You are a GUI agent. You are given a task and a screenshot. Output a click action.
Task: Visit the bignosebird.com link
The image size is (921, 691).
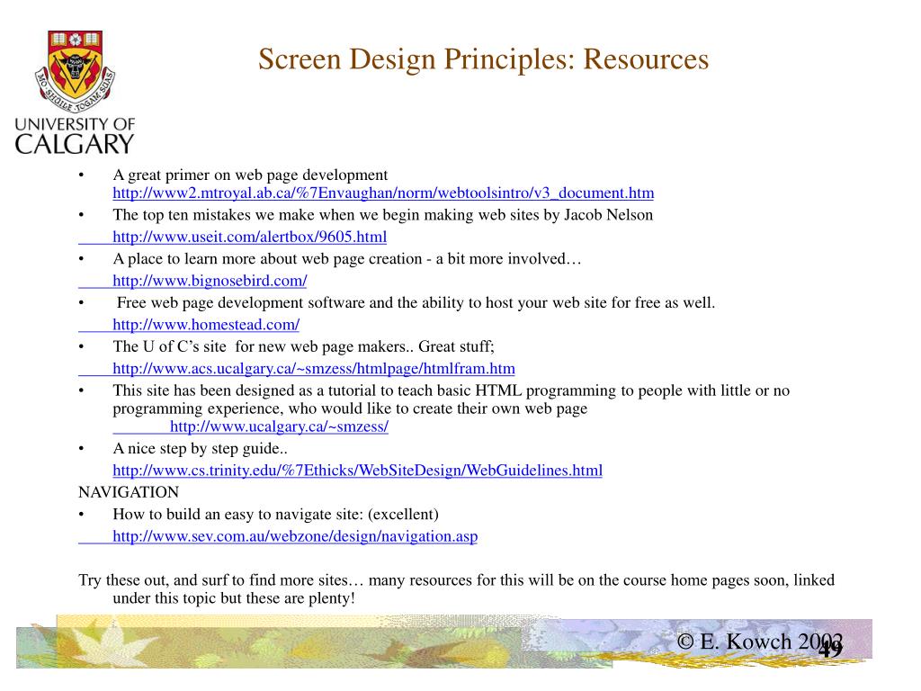[x=210, y=281]
